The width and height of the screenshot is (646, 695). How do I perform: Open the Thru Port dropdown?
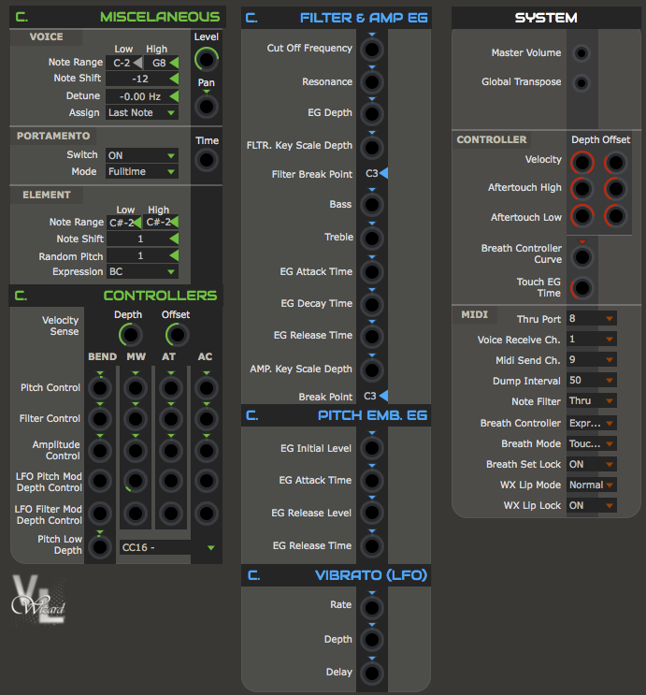pos(592,319)
